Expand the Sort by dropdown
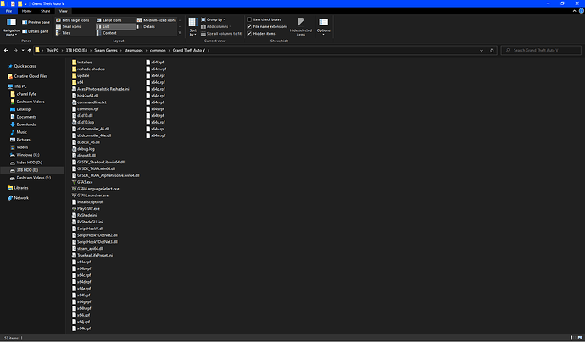Screen dimensions: 585x342 click(193, 29)
